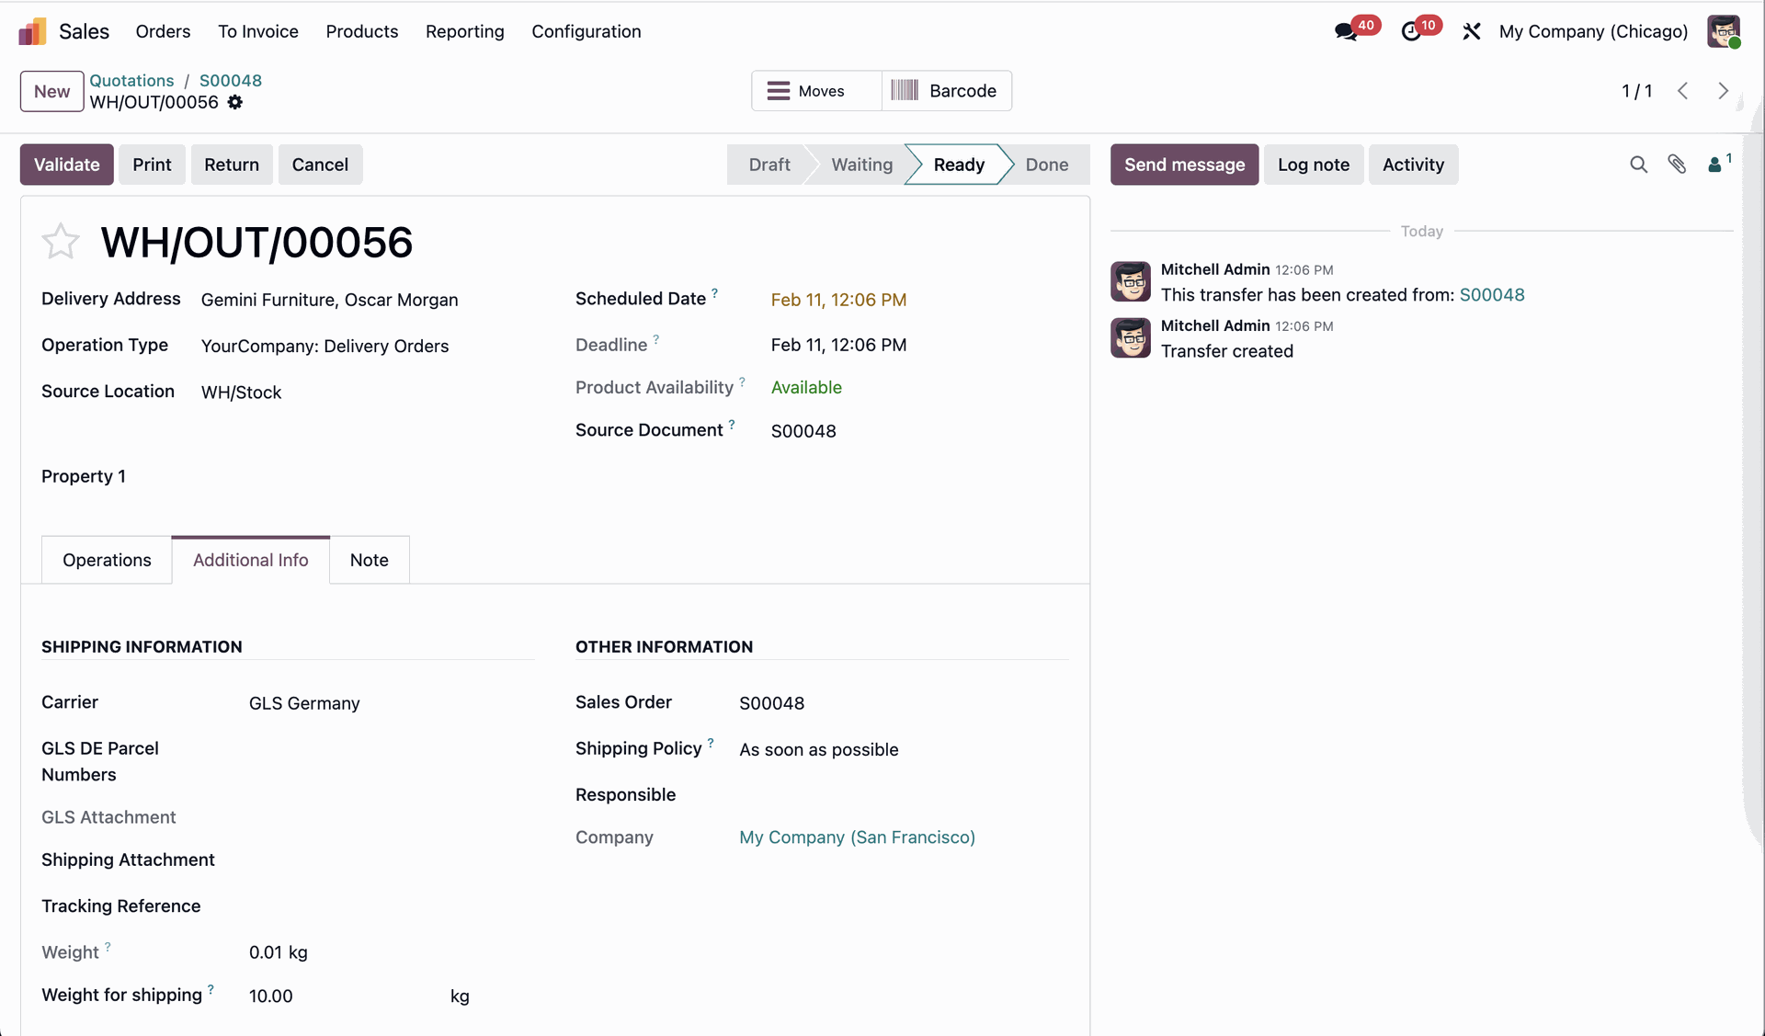Viewport: 1765px width, 1036px height.
Task: Open the Reporting menu
Action: tap(464, 31)
